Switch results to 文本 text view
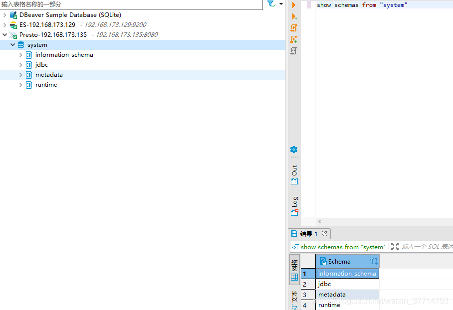The height and width of the screenshot is (310, 453). 294,300
